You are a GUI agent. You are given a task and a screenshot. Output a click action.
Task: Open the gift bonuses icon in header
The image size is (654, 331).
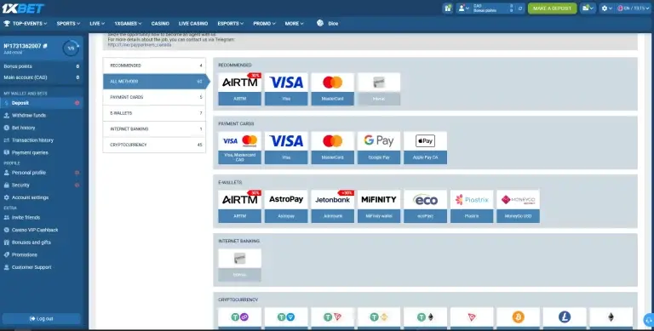[x=448, y=9]
